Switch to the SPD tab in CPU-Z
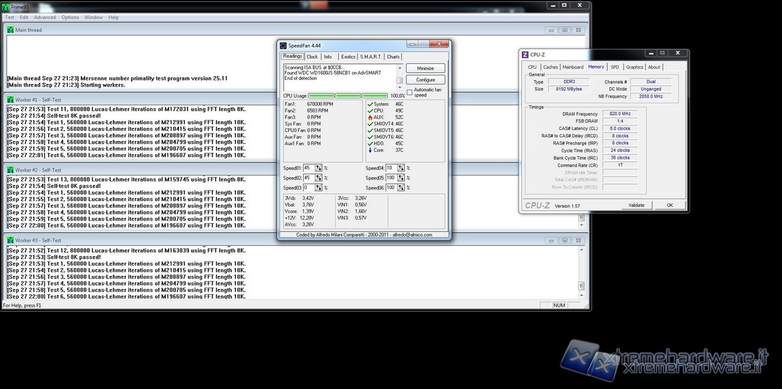782x389 pixels. click(615, 67)
